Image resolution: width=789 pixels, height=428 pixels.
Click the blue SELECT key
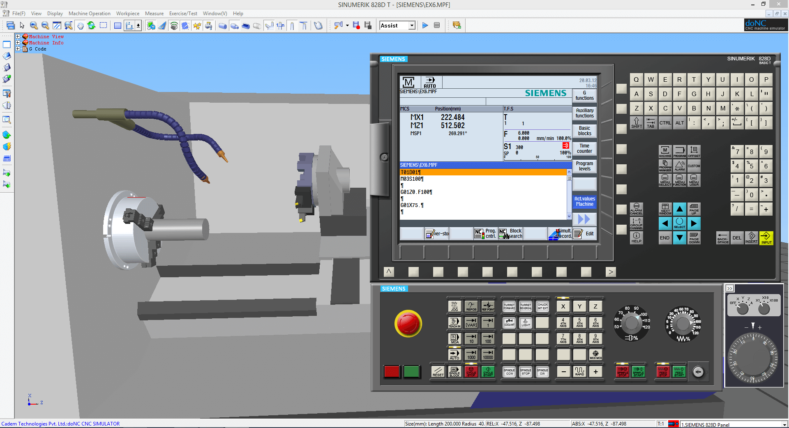pos(679,223)
